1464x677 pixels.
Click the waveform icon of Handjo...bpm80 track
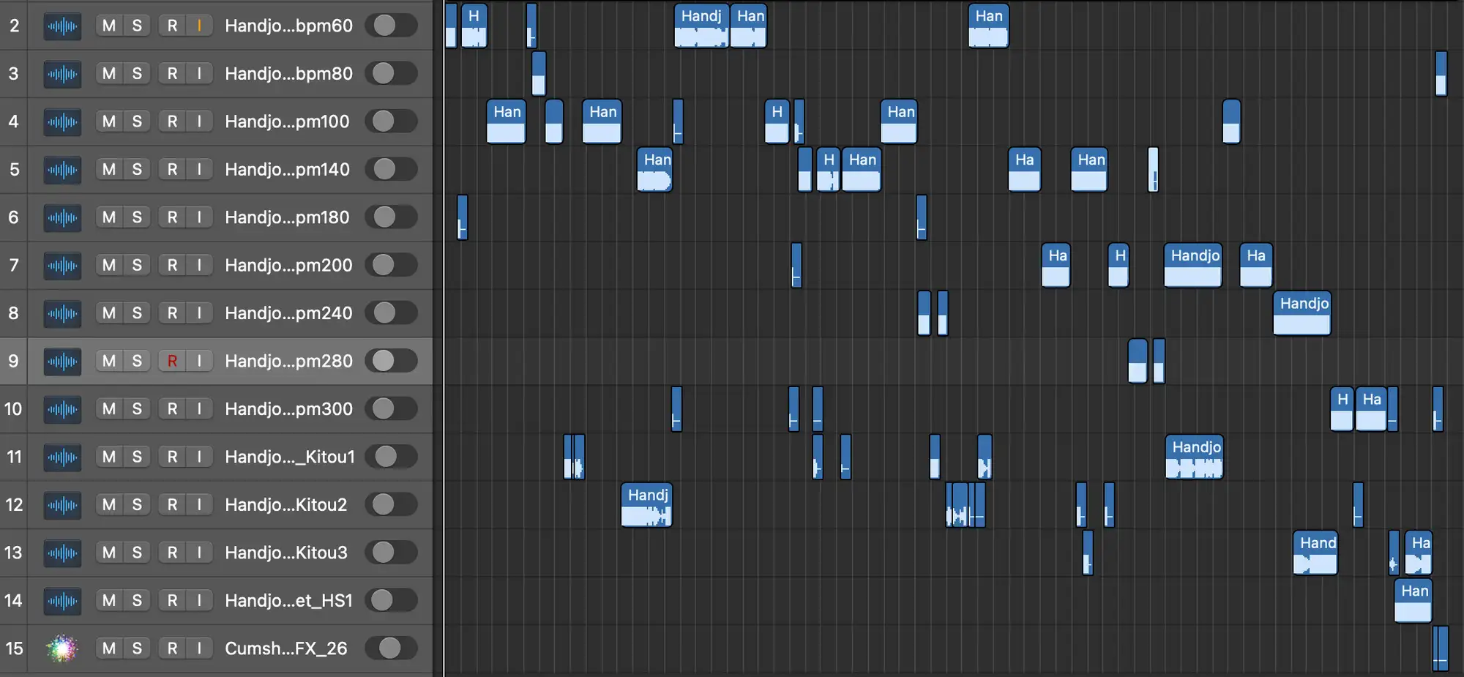click(62, 74)
